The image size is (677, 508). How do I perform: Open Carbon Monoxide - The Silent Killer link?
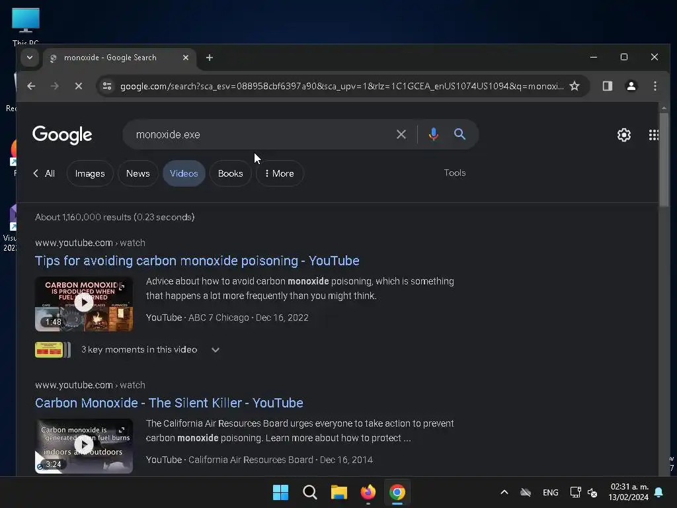(169, 403)
